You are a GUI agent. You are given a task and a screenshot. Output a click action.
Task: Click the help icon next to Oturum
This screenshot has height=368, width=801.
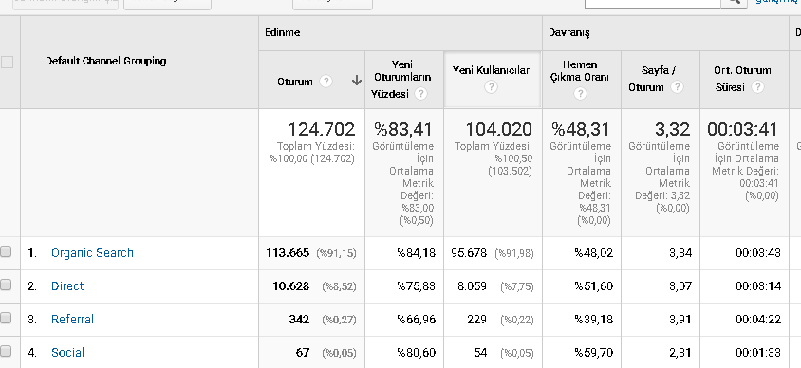coord(326,82)
